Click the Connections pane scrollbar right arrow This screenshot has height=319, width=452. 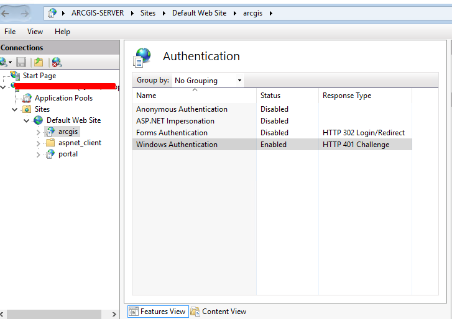pos(114,315)
